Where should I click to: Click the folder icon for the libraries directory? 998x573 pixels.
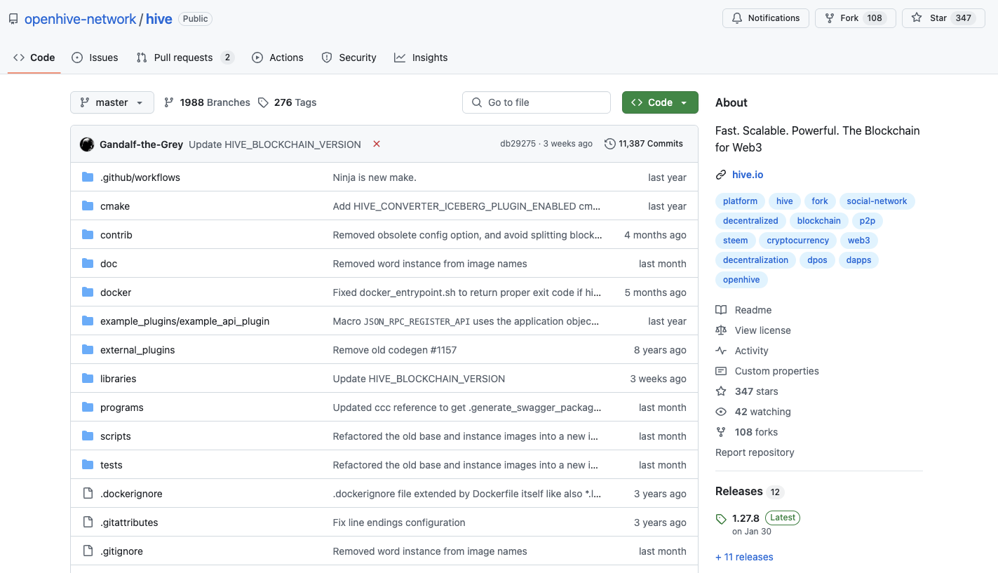pyautogui.click(x=88, y=379)
